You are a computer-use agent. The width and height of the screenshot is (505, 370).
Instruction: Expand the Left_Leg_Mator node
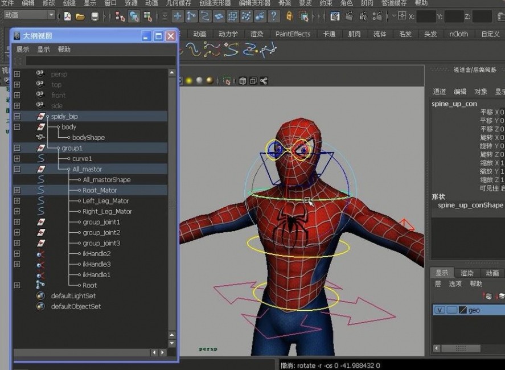(17, 201)
